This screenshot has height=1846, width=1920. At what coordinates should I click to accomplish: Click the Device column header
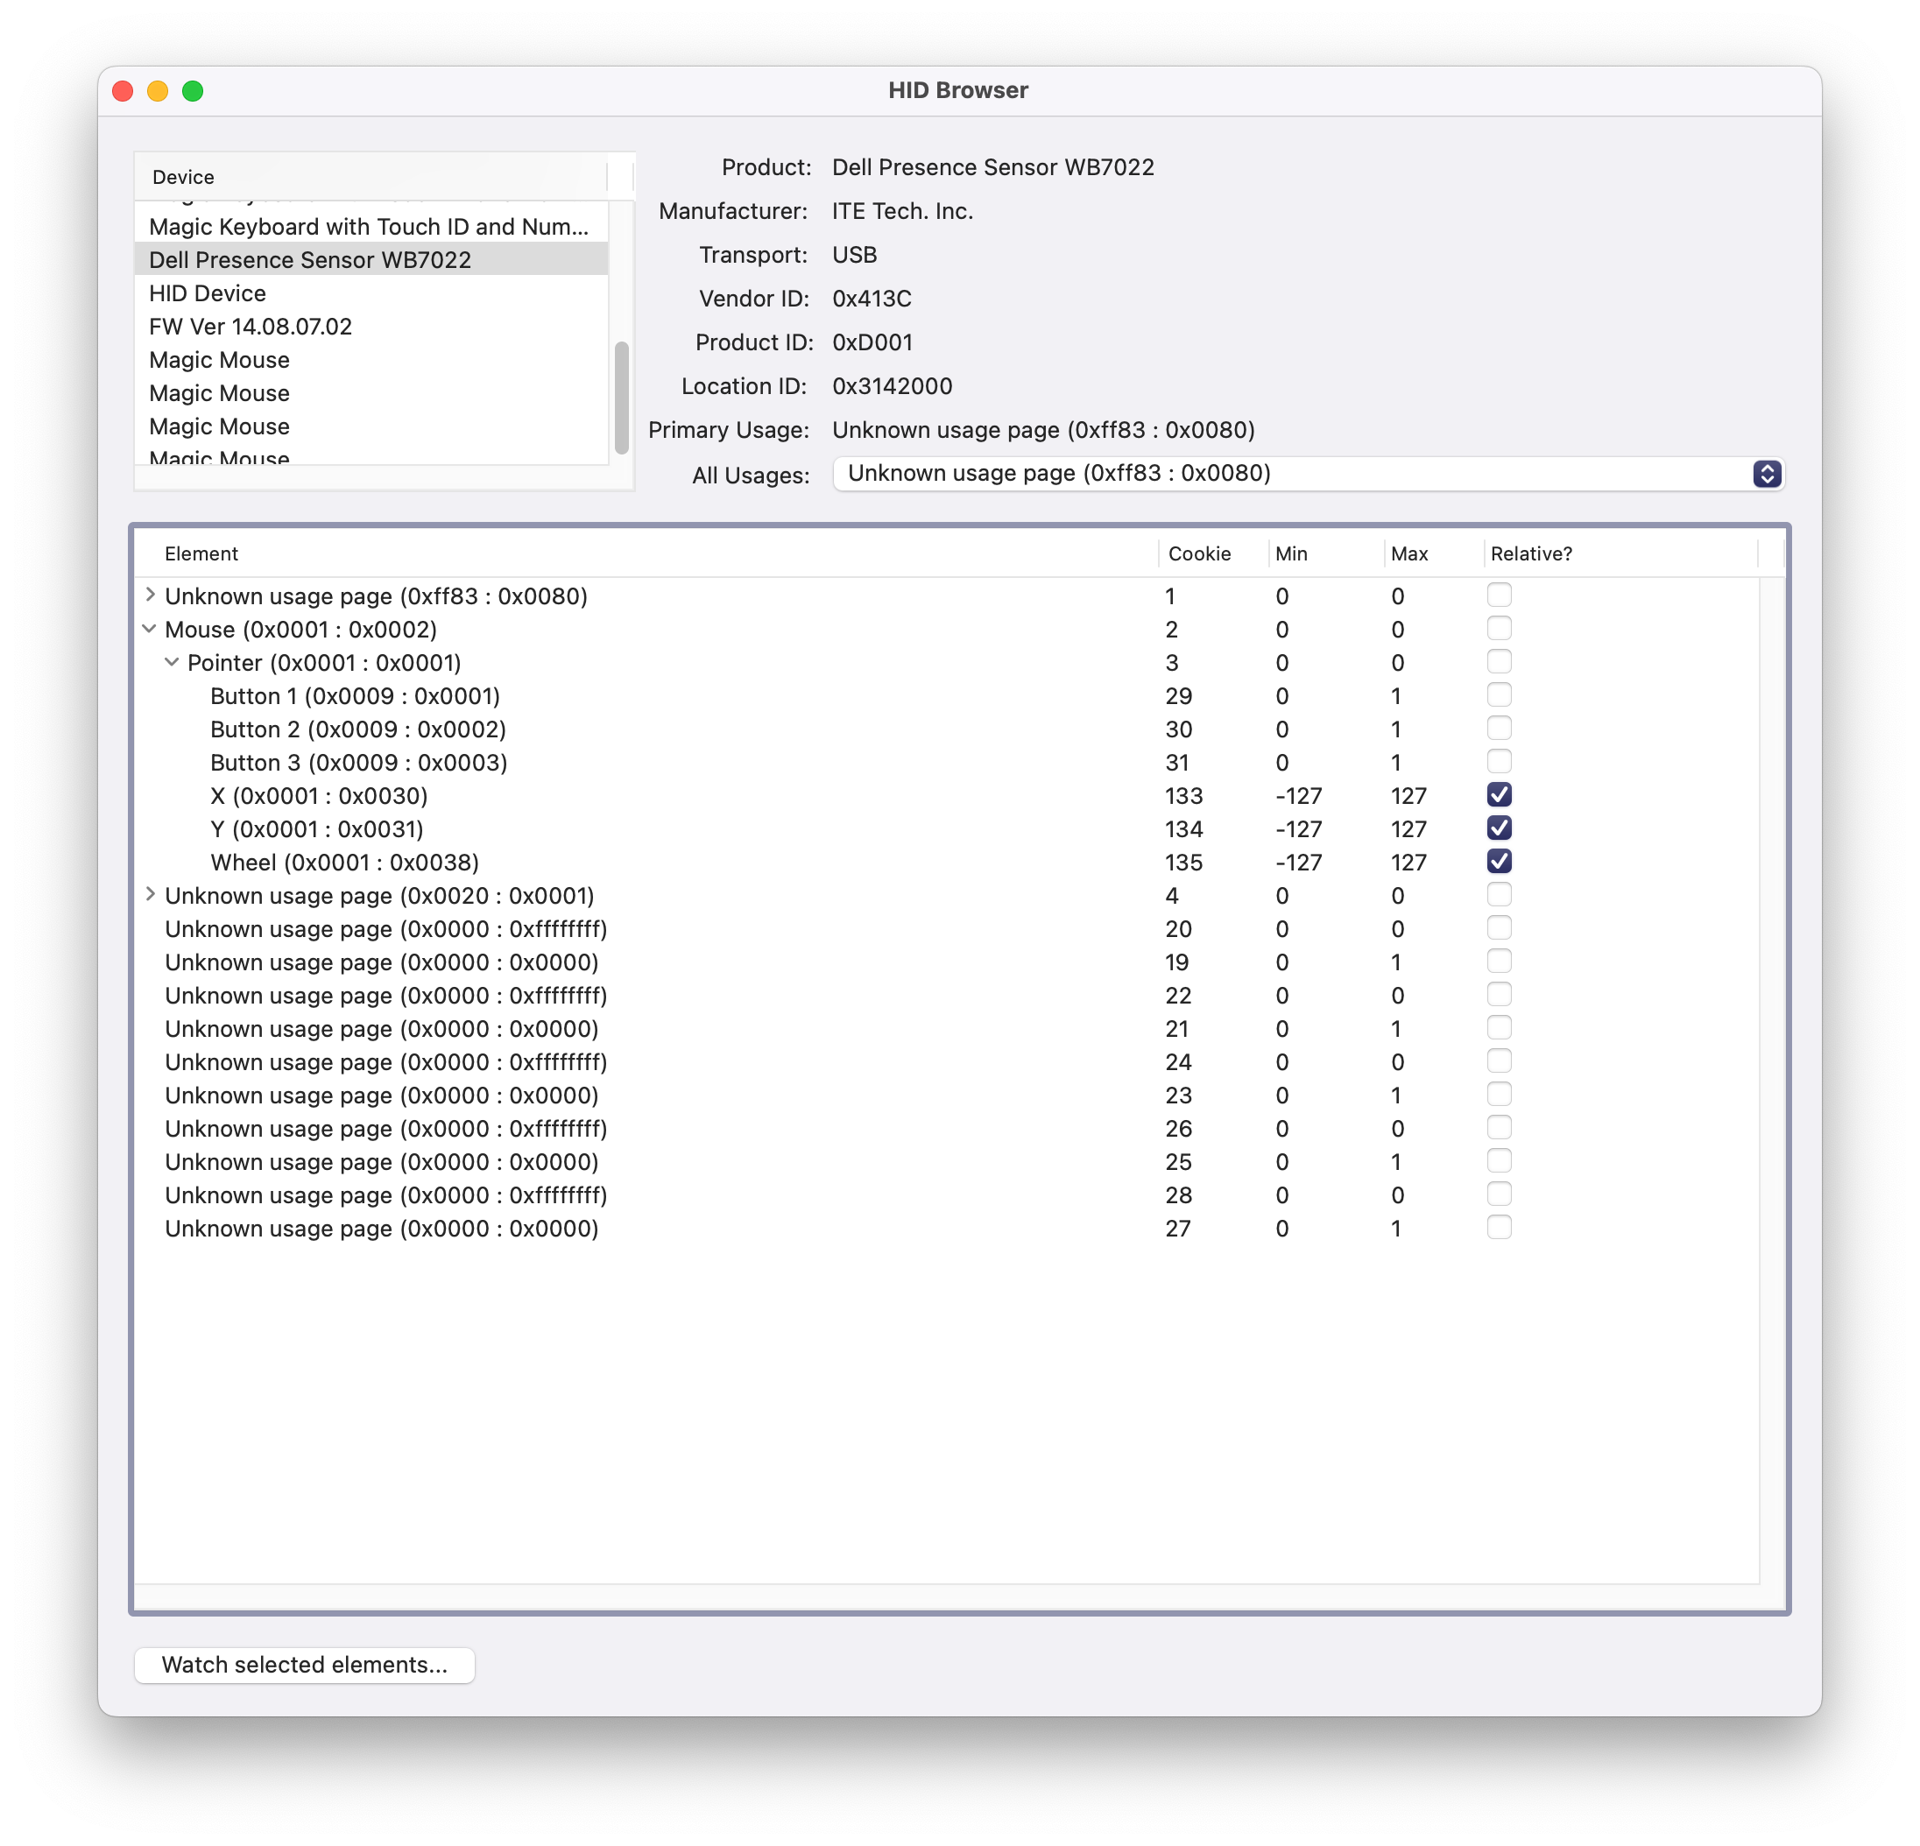click(x=371, y=177)
